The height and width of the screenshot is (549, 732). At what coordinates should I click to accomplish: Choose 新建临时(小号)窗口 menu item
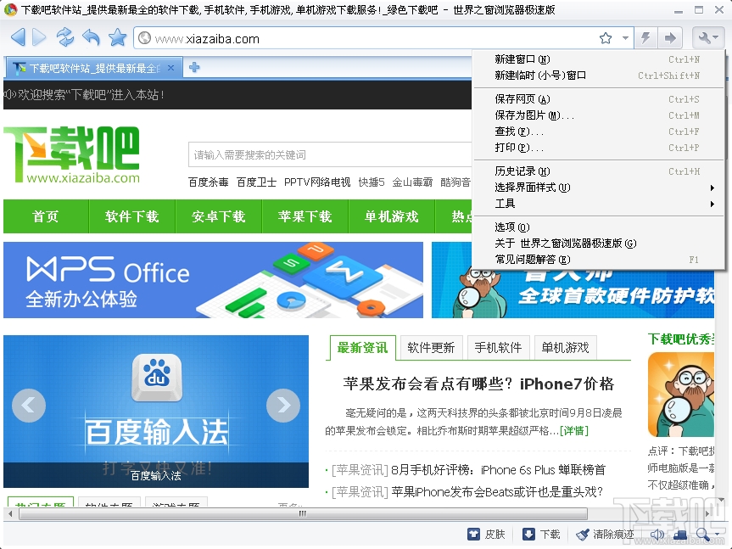coord(599,76)
